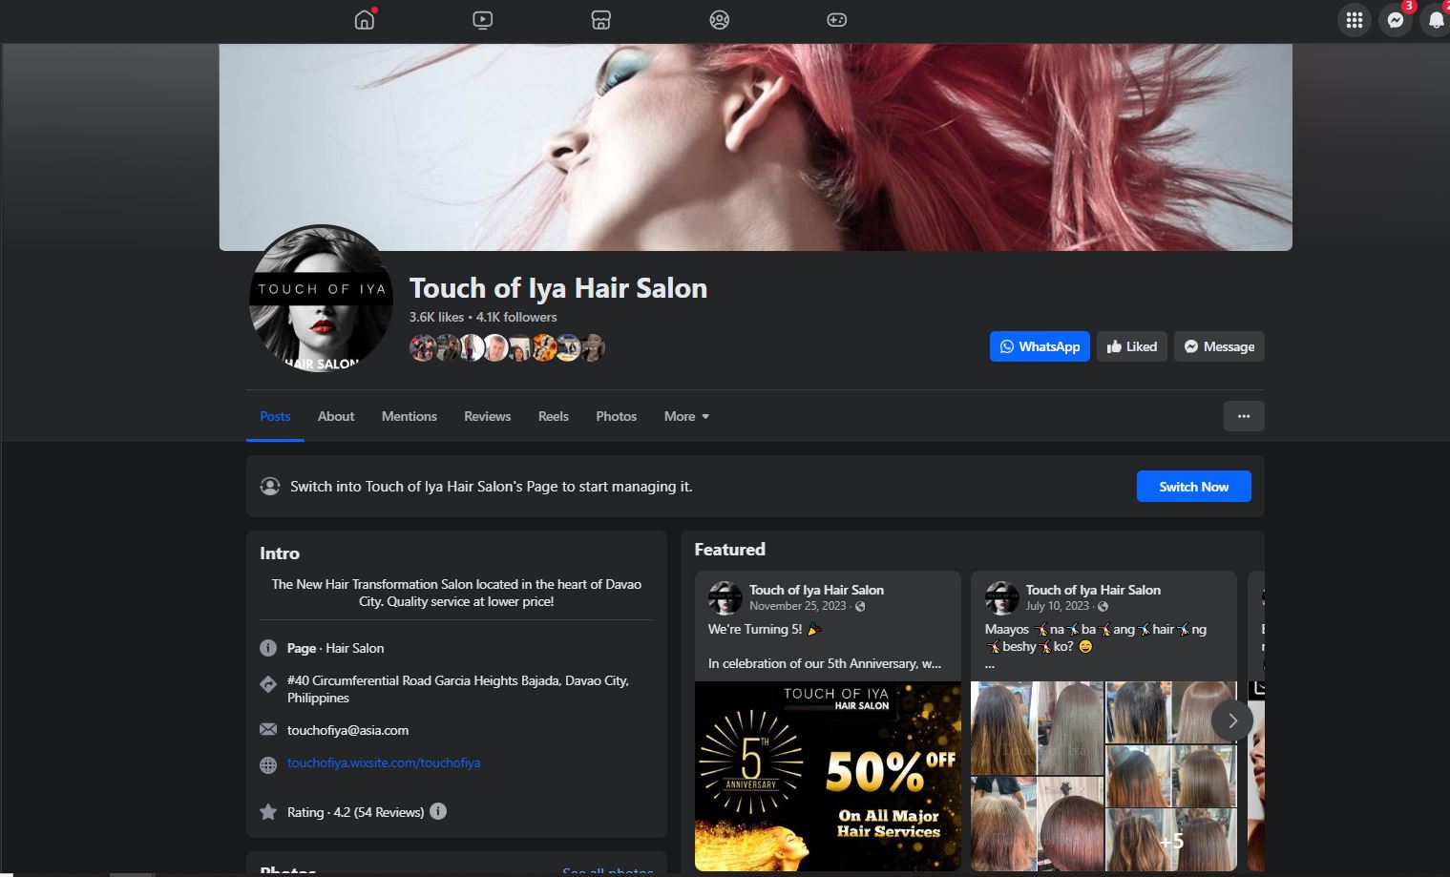Click the Switch Now button
Screen dimensions: 1450x877
point(1194,487)
